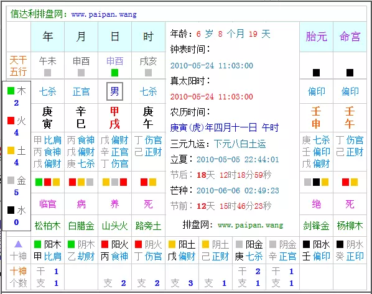The image size is (372, 294).
Task: Click the 辛巳 month pillar
Action: 81,117
